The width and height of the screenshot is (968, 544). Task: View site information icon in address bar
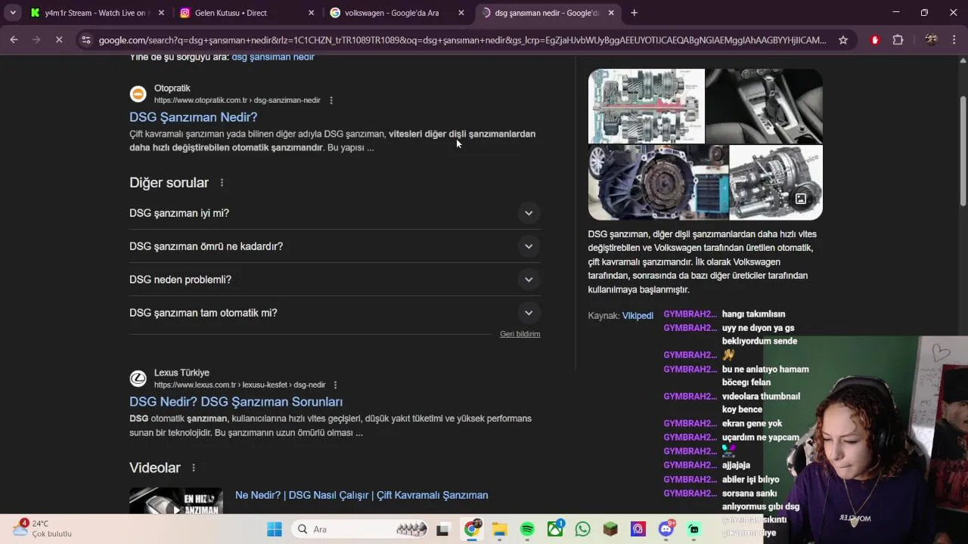pyautogui.click(x=86, y=40)
